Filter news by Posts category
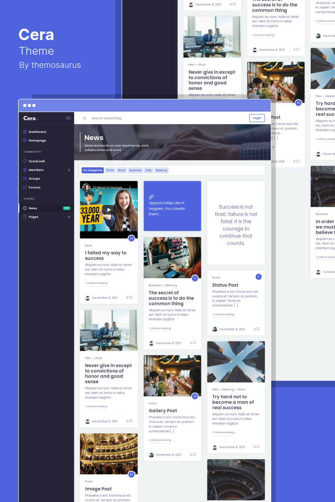 [x=110, y=170]
